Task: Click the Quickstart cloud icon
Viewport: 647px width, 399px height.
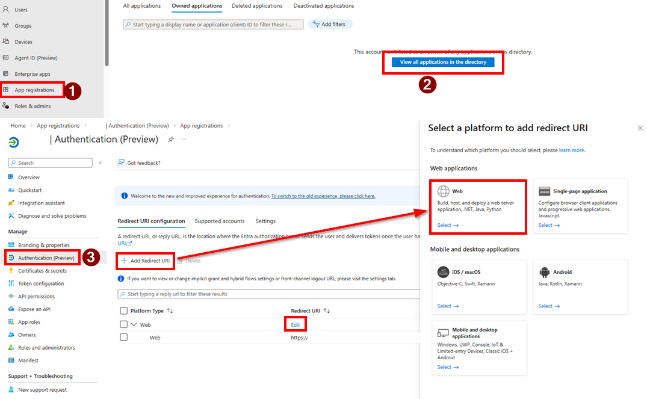Action: click(11, 190)
